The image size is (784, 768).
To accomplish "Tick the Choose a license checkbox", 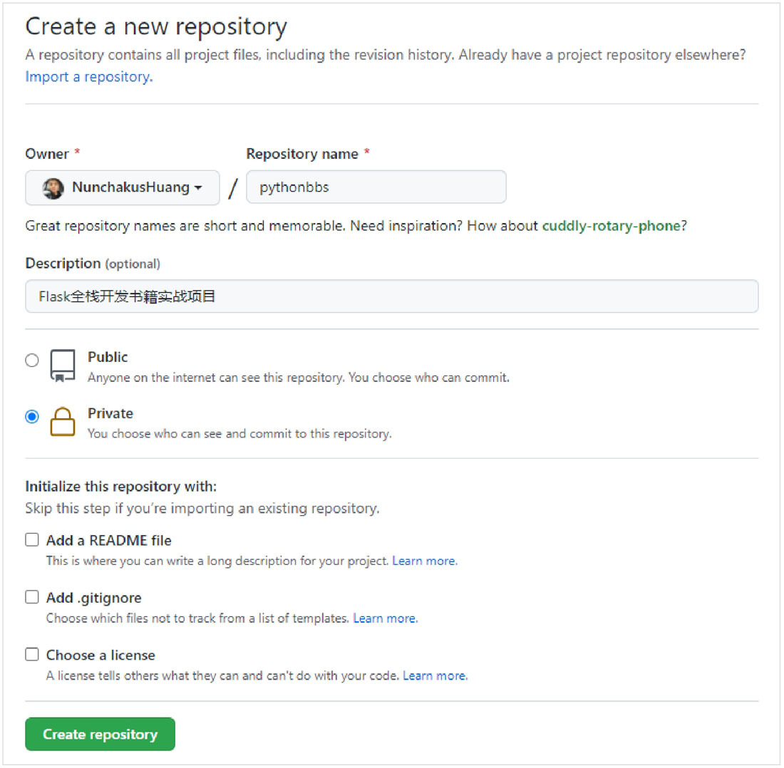I will [32, 655].
